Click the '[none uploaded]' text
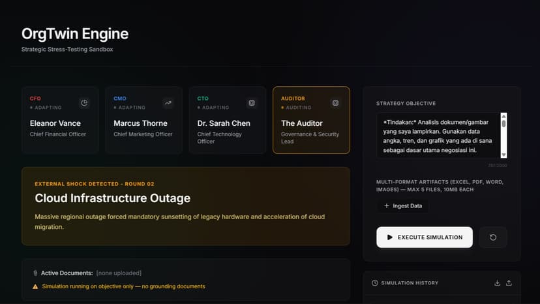 [x=119, y=273]
